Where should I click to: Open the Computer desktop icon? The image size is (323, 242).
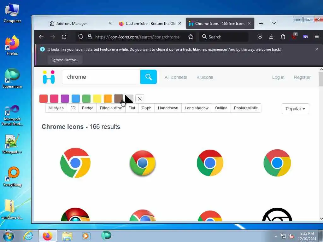point(12,13)
